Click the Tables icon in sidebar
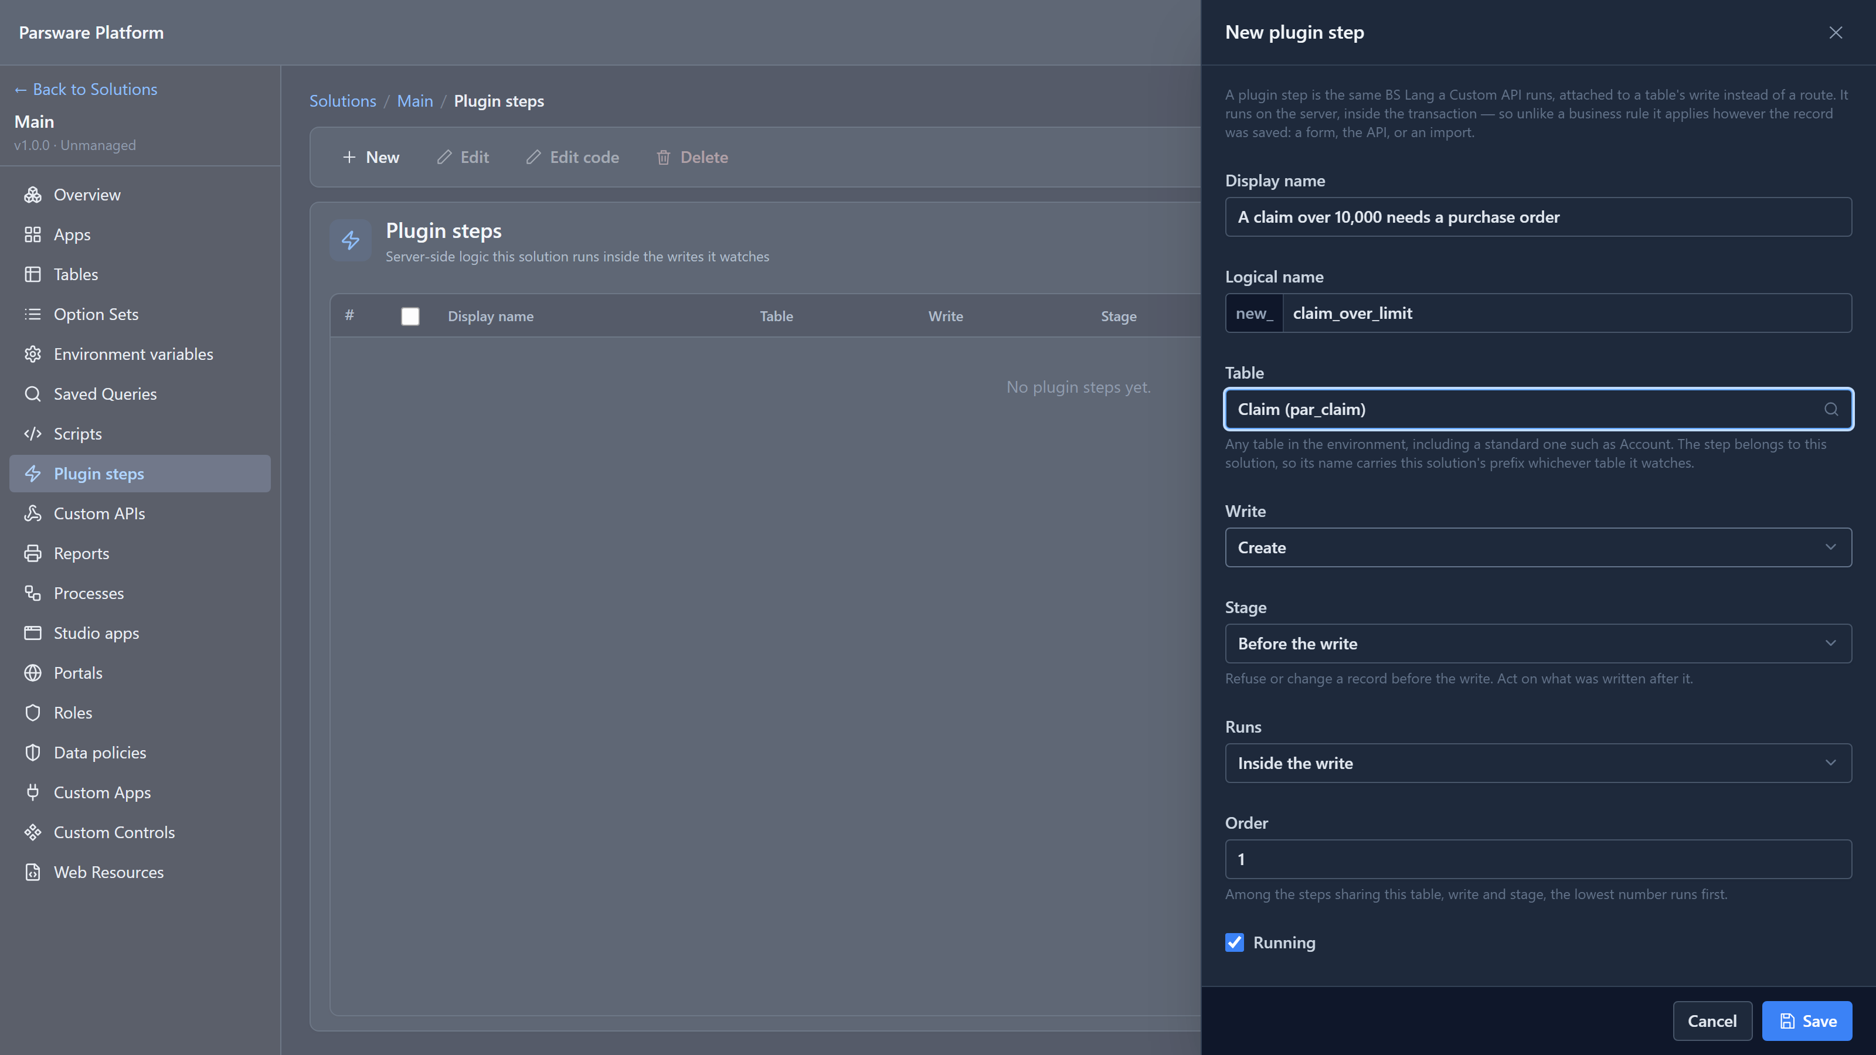The image size is (1876, 1055). pos(33,274)
